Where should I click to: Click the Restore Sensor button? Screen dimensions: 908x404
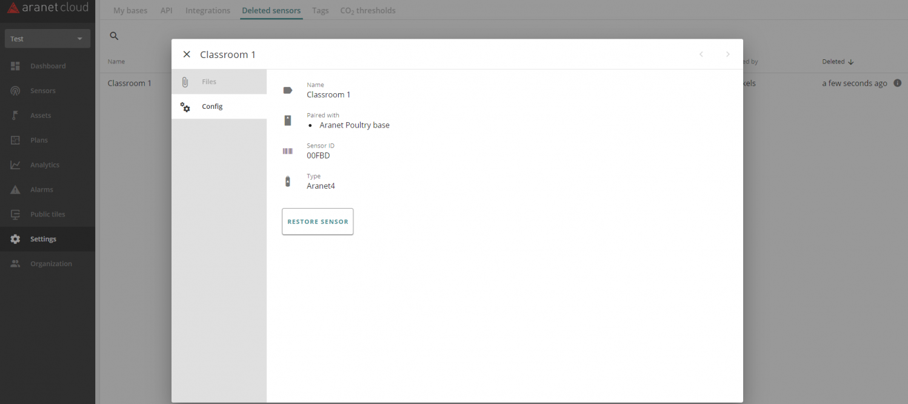(x=318, y=221)
